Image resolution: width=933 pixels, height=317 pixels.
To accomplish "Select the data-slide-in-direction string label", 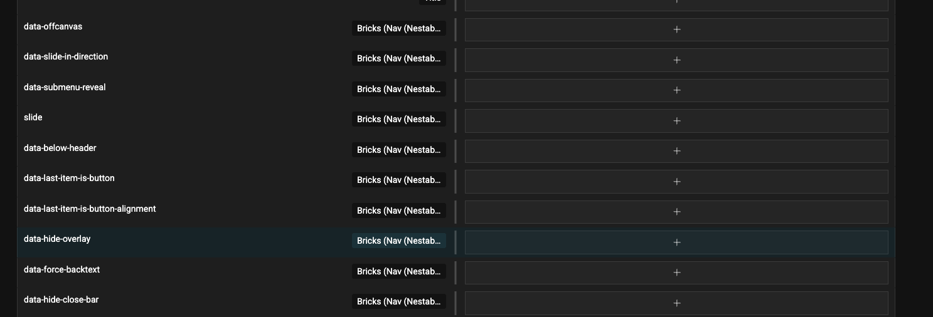I will click(x=66, y=56).
